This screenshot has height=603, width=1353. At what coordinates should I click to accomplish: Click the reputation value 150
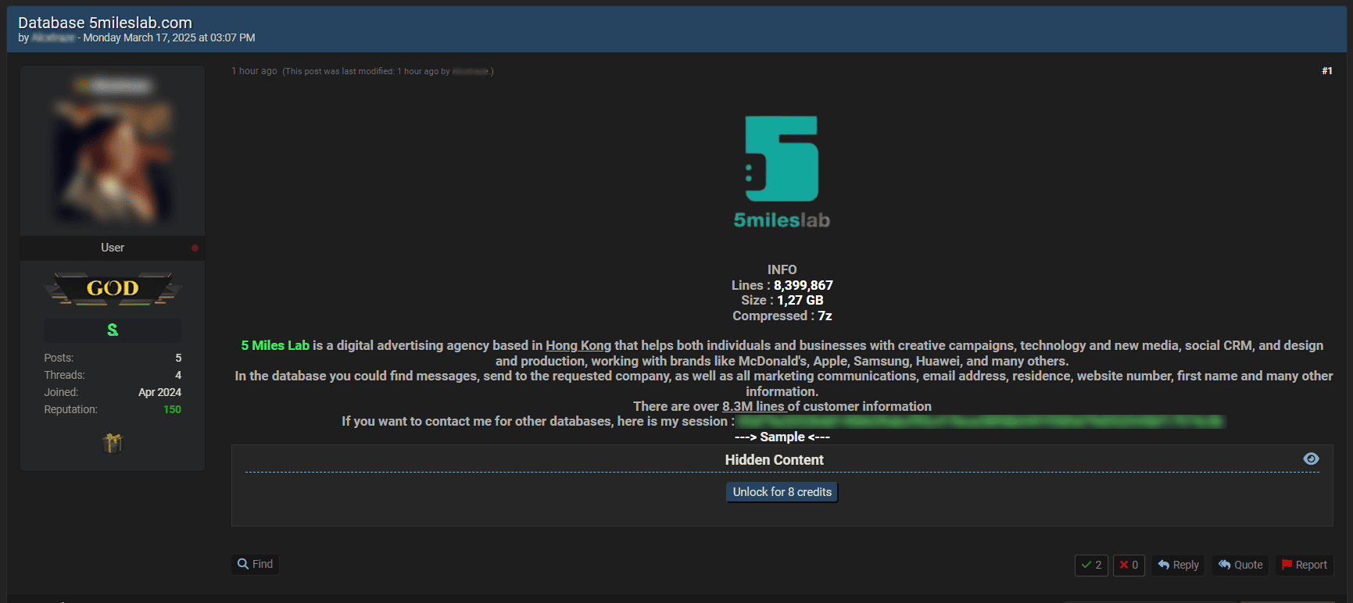pos(172,409)
